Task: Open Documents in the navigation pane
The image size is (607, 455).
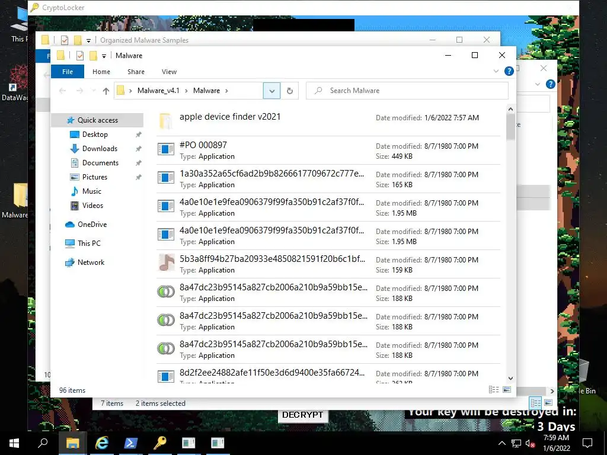Action: [100, 163]
